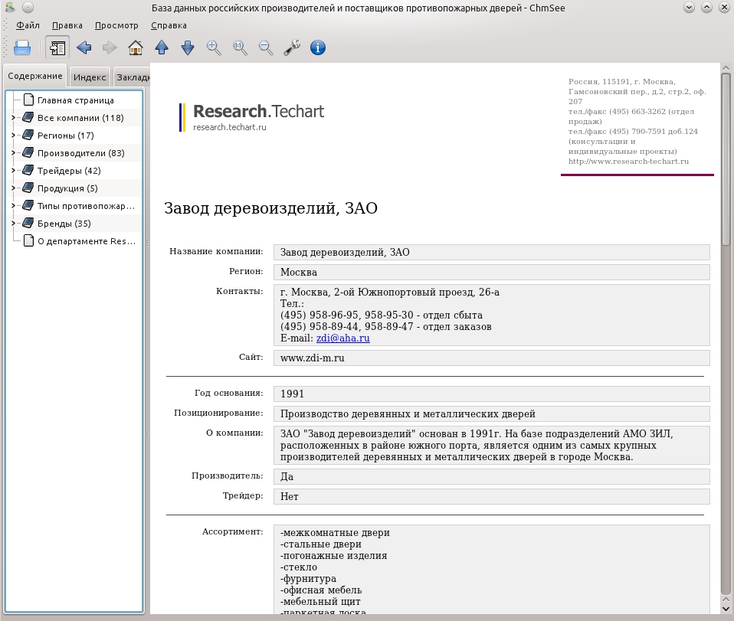Click the Print toolbar icon
The image size is (734, 621).
click(x=22, y=47)
